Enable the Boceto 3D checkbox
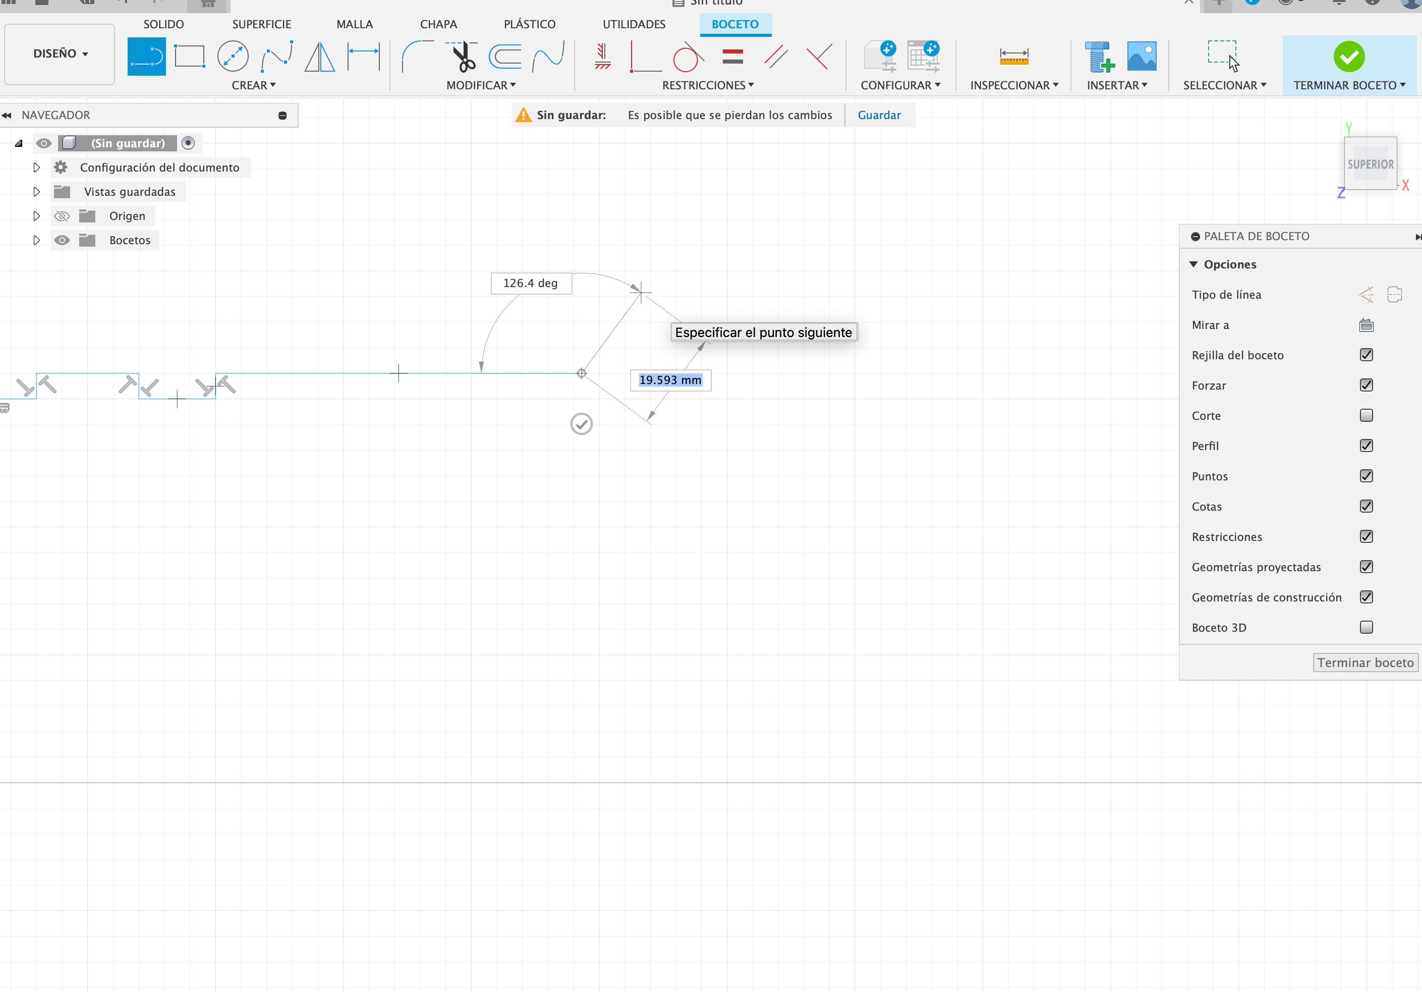 (1366, 628)
